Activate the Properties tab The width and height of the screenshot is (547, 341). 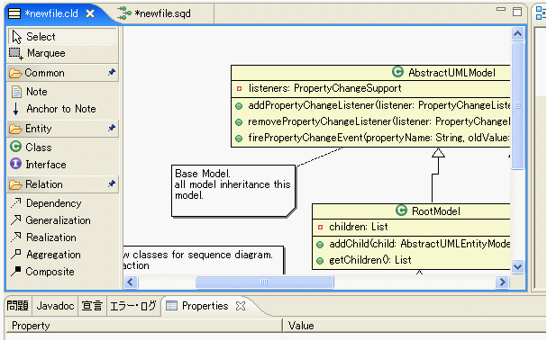click(197, 306)
